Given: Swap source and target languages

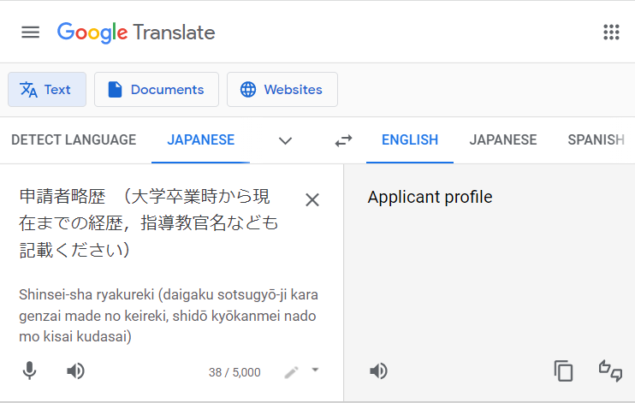Looking at the screenshot, I should pos(343,140).
